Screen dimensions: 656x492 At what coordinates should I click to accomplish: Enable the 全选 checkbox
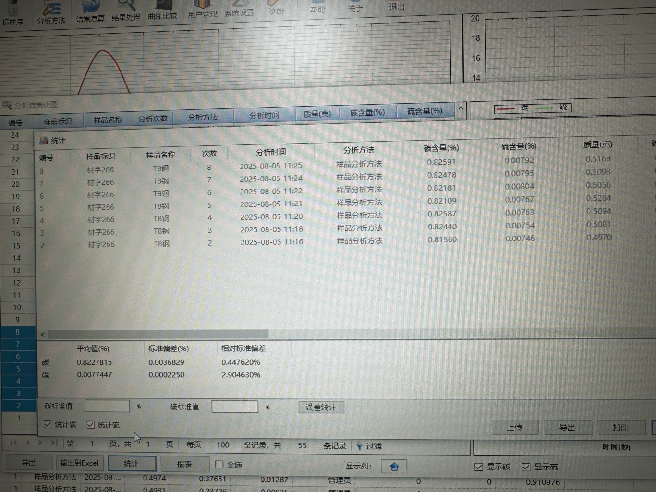click(x=219, y=464)
